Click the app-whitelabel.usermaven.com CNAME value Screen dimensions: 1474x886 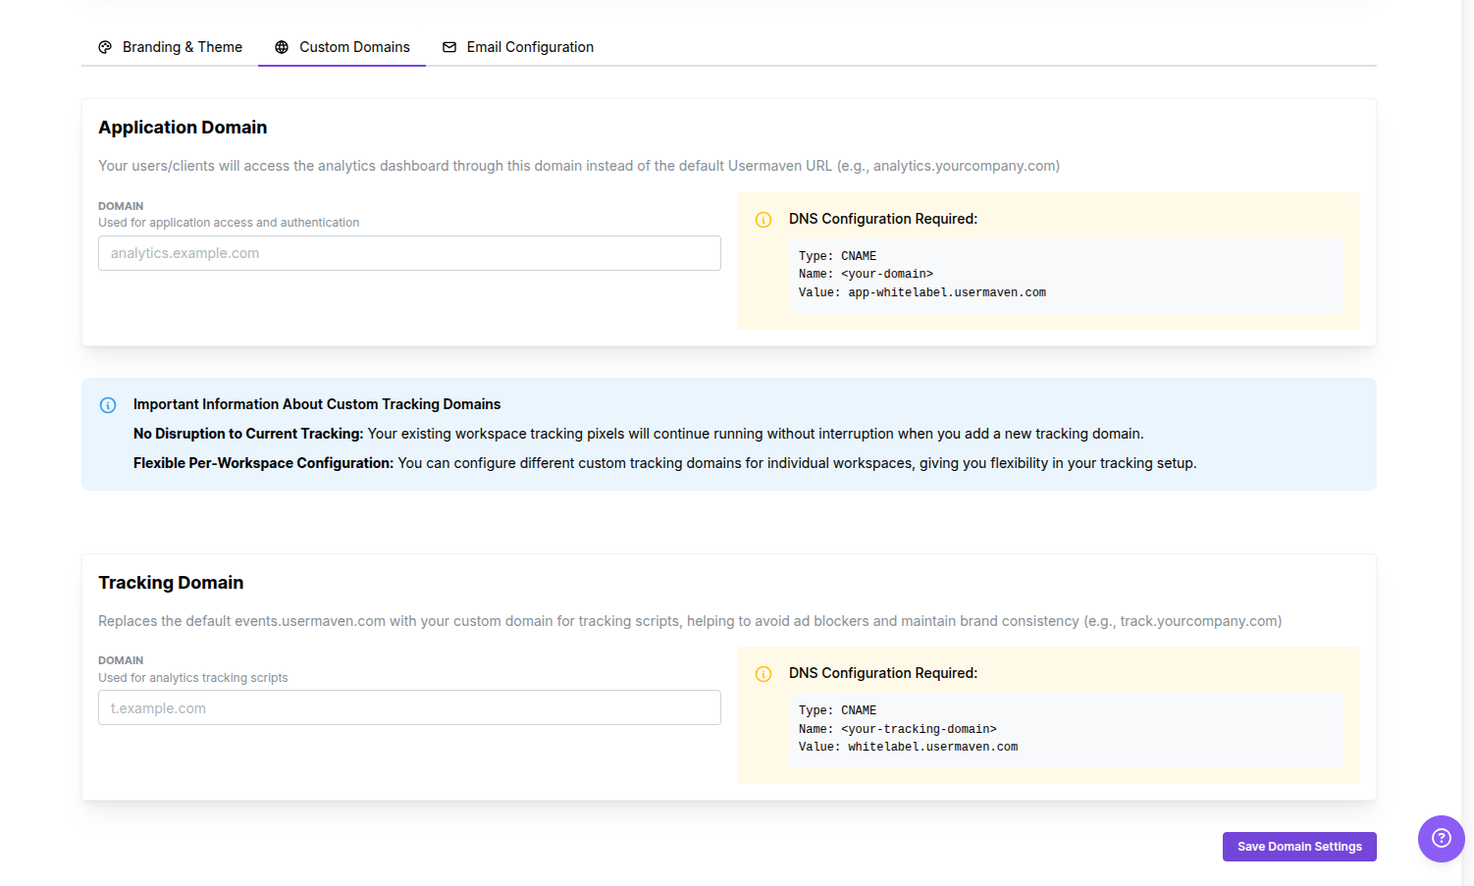946,292
